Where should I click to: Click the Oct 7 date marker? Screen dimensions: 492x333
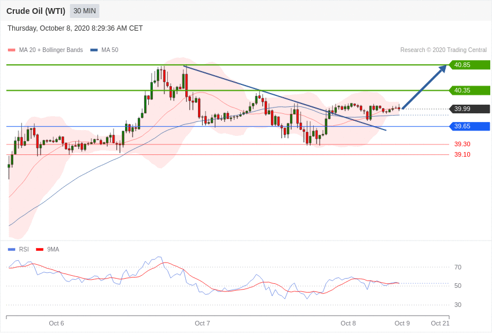pyautogui.click(x=203, y=323)
